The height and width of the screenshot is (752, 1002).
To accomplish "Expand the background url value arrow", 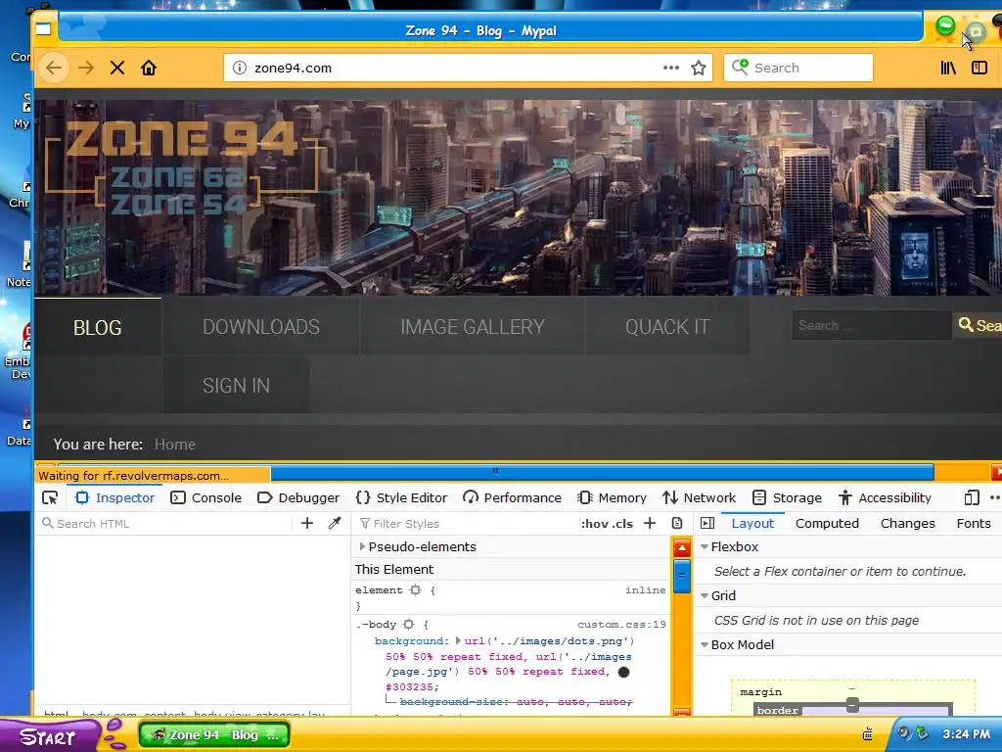I will tap(458, 640).
